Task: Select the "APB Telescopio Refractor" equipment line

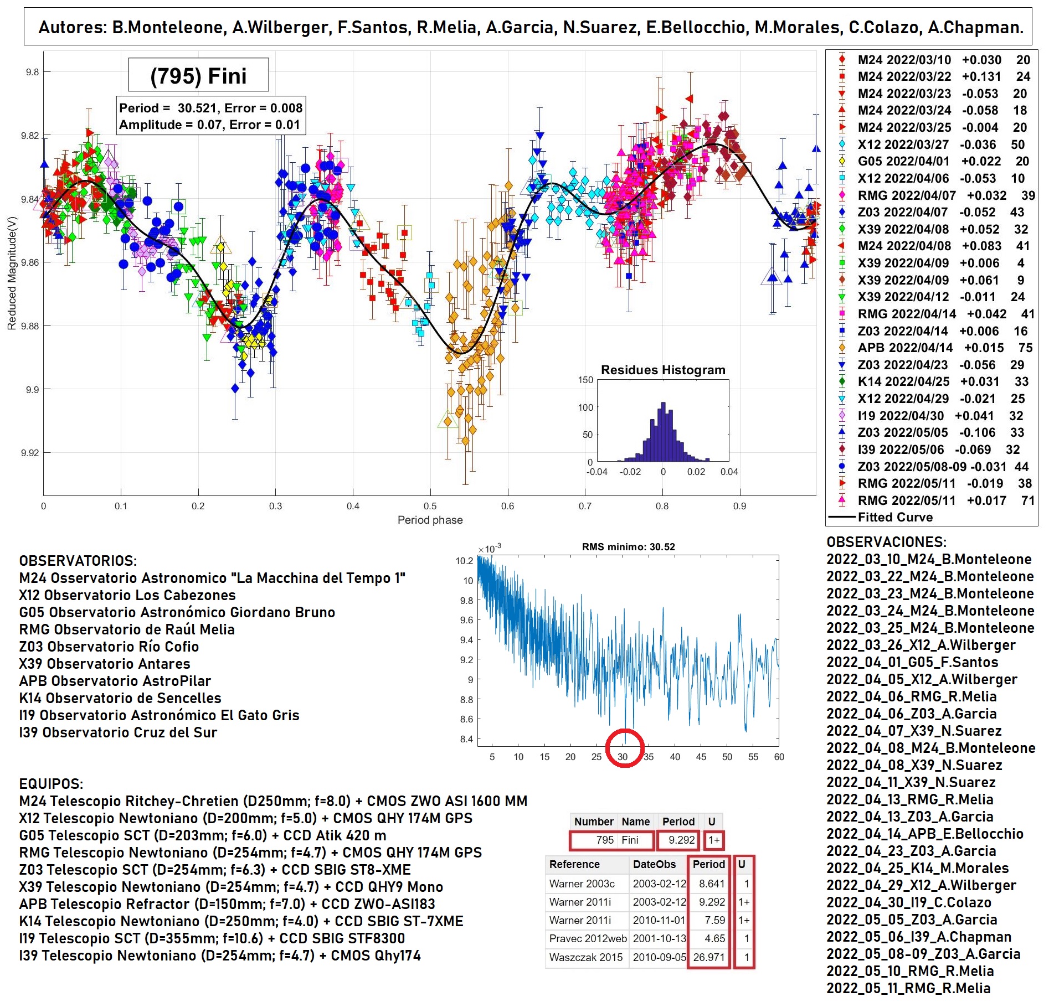Action: pos(227,904)
